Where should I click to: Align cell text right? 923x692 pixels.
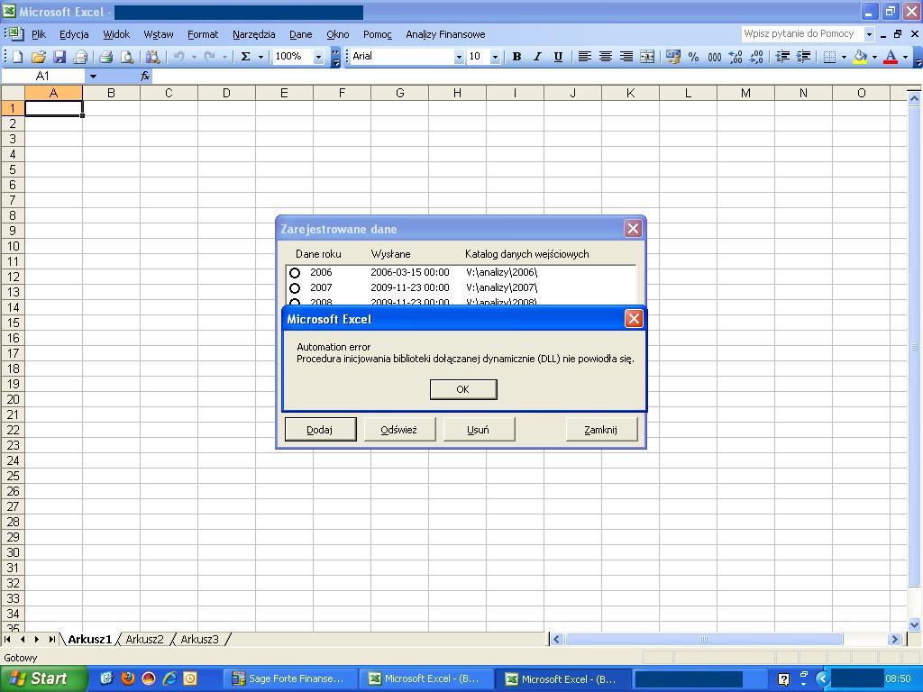[626, 57]
